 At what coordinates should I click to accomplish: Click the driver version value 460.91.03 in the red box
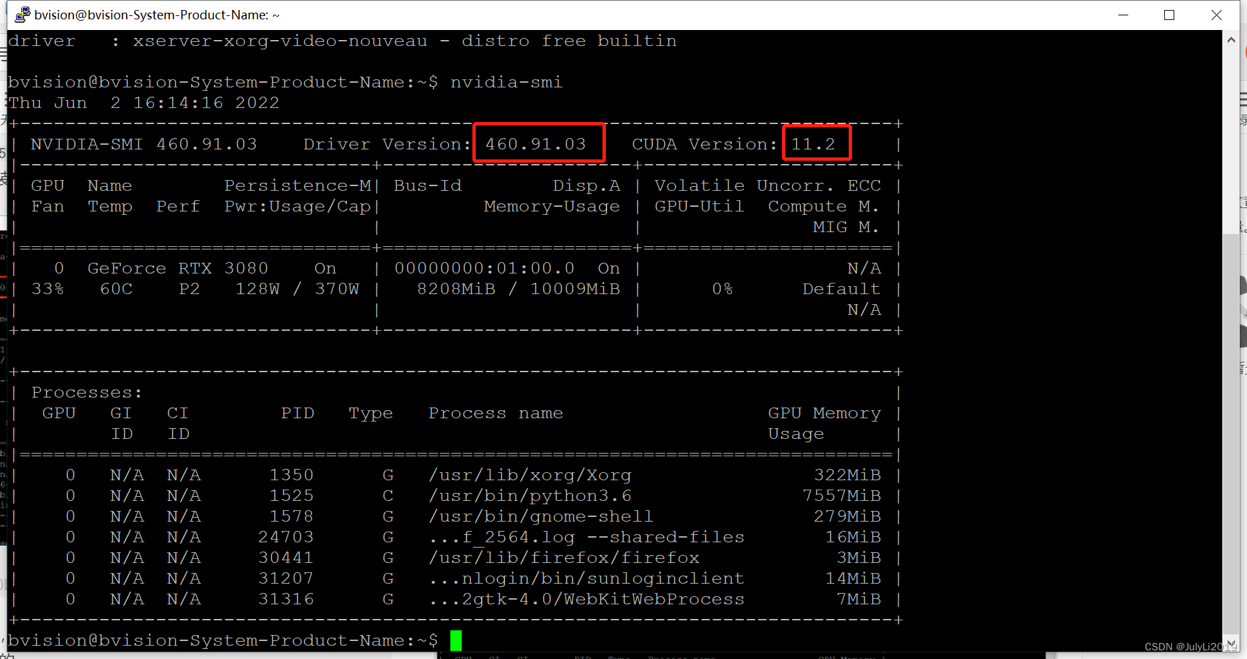click(536, 144)
